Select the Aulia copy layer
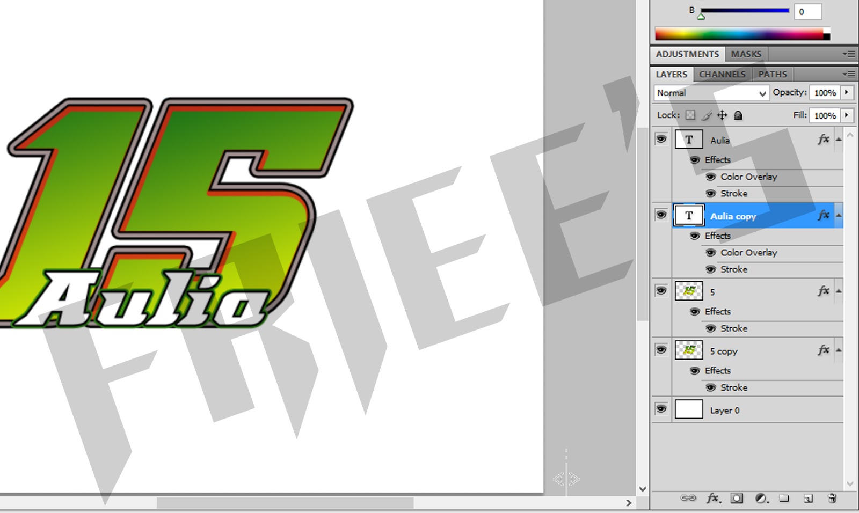 pyautogui.click(x=752, y=216)
